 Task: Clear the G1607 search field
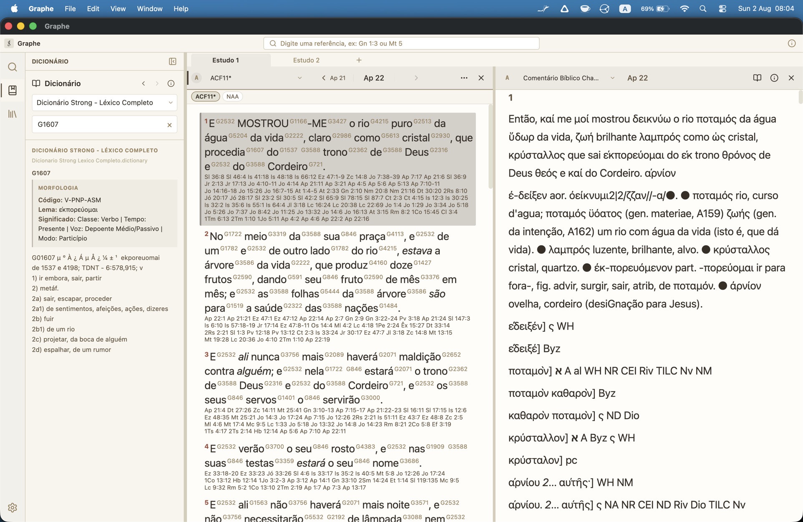click(x=169, y=125)
